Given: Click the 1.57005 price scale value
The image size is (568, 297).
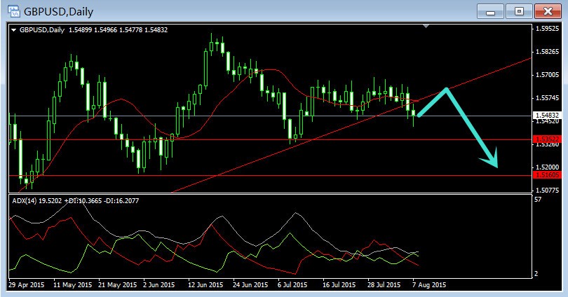Looking at the screenshot, I should point(548,75).
